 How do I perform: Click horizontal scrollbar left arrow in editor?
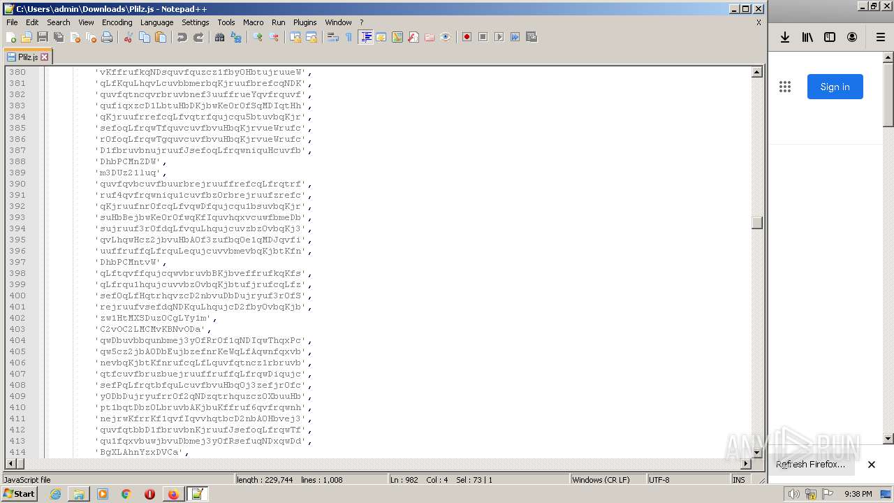(x=10, y=464)
